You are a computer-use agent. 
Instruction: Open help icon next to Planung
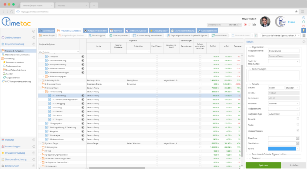pyautogui.click(x=33, y=140)
